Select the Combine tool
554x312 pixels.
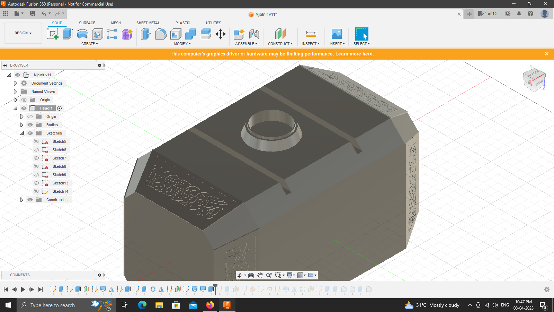click(190, 34)
